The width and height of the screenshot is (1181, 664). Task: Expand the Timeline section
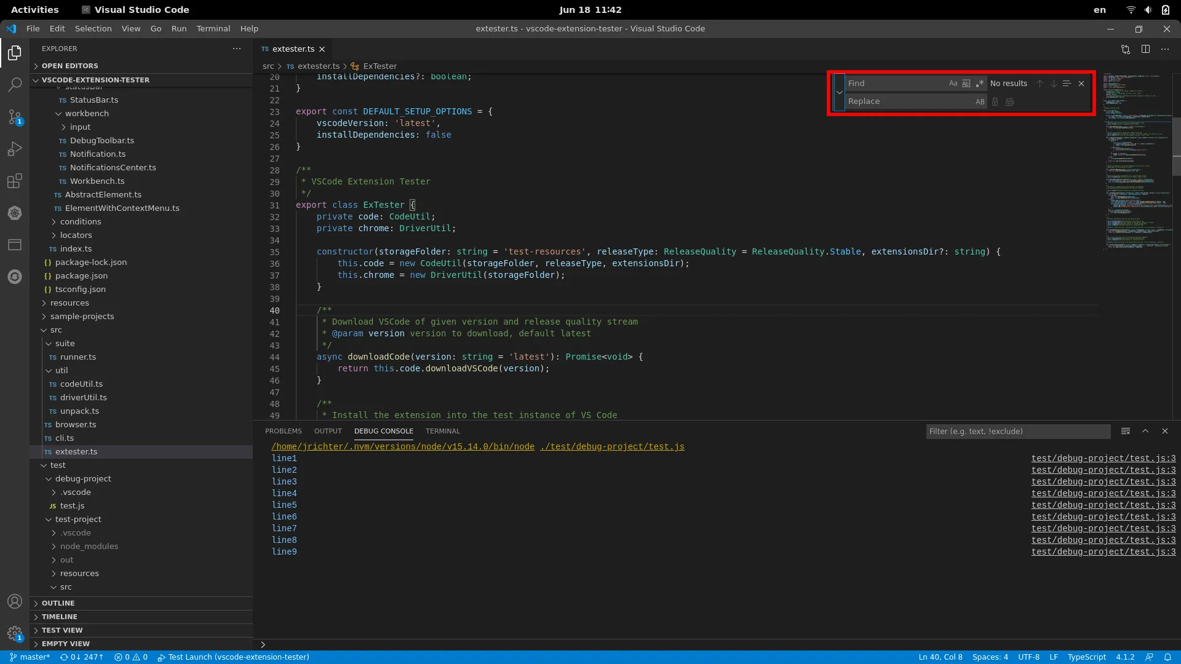(x=141, y=617)
